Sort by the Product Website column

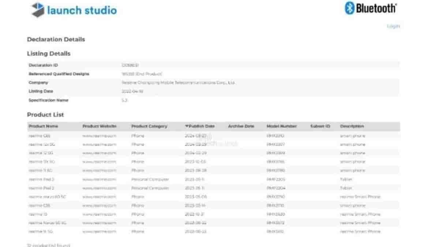[99, 126]
